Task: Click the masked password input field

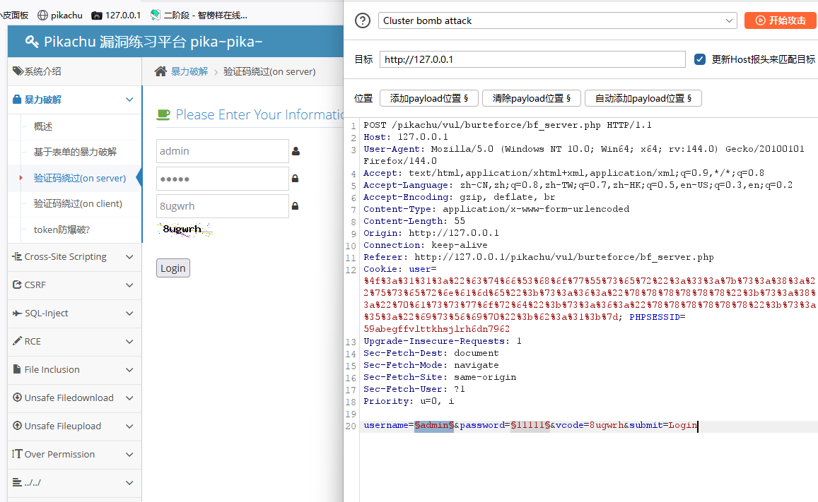Action: 222,179
